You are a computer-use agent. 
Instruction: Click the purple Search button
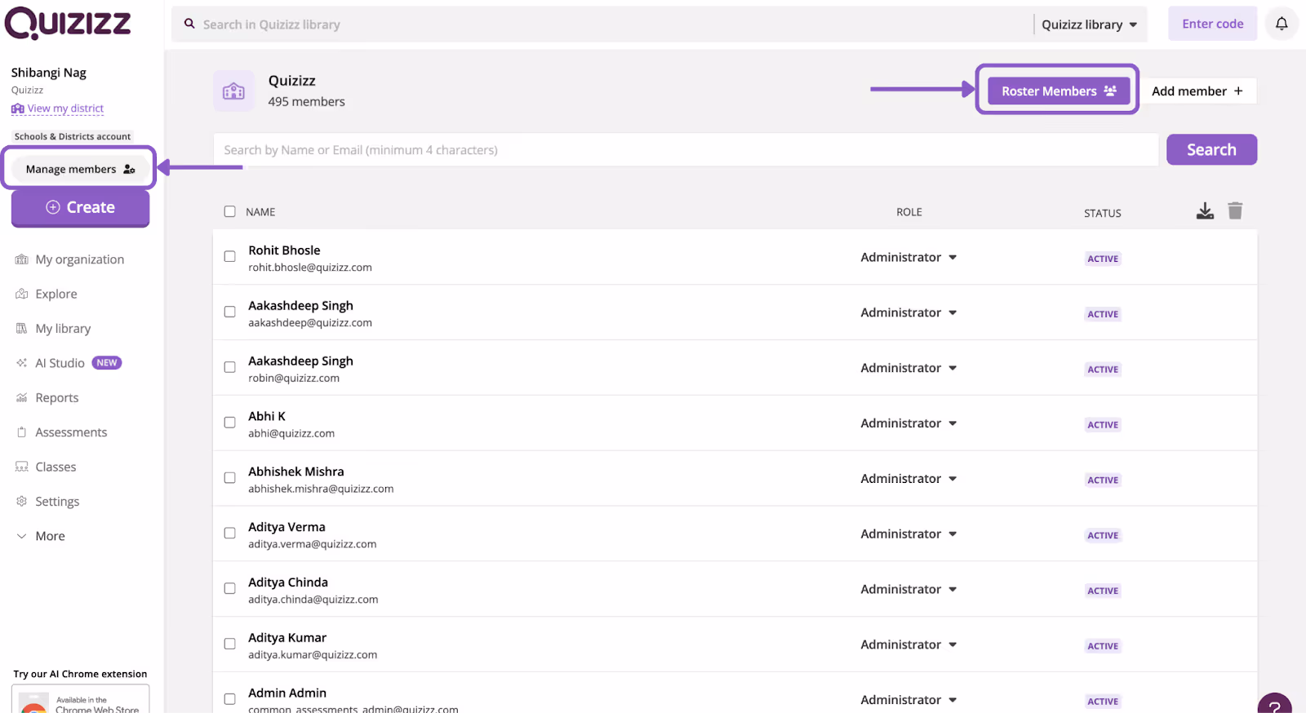(x=1211, y=149)
